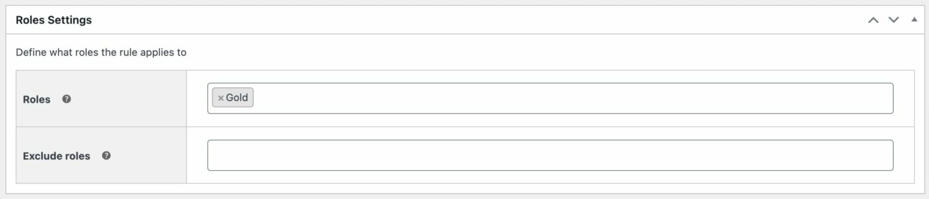Click the small x on Gold
This screenshot has width=929, height=199.
[221, 98]
